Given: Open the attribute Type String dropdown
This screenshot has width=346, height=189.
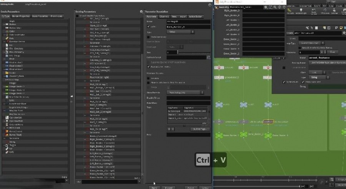Looking at the screenshot, I should (x=319, y=78).
